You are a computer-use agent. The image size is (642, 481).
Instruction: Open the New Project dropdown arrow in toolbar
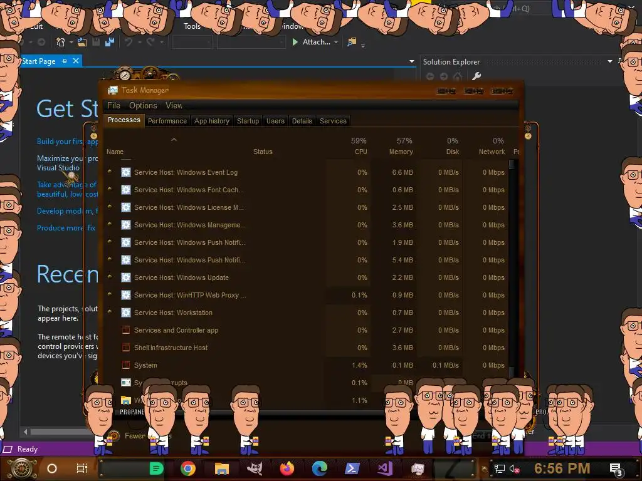pos(71,42)
